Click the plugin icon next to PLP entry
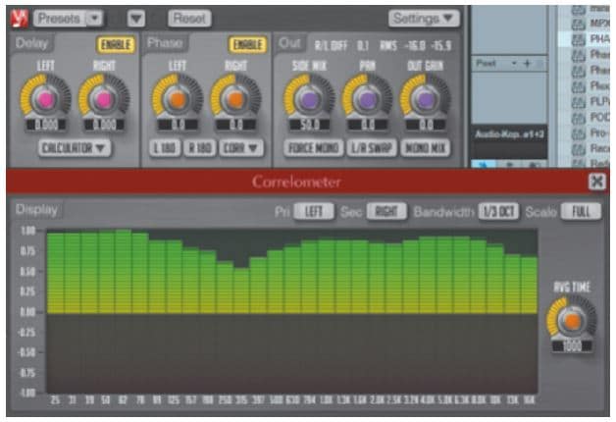The width and height of the screenshot is (616, 422). (x=578, y=102)
